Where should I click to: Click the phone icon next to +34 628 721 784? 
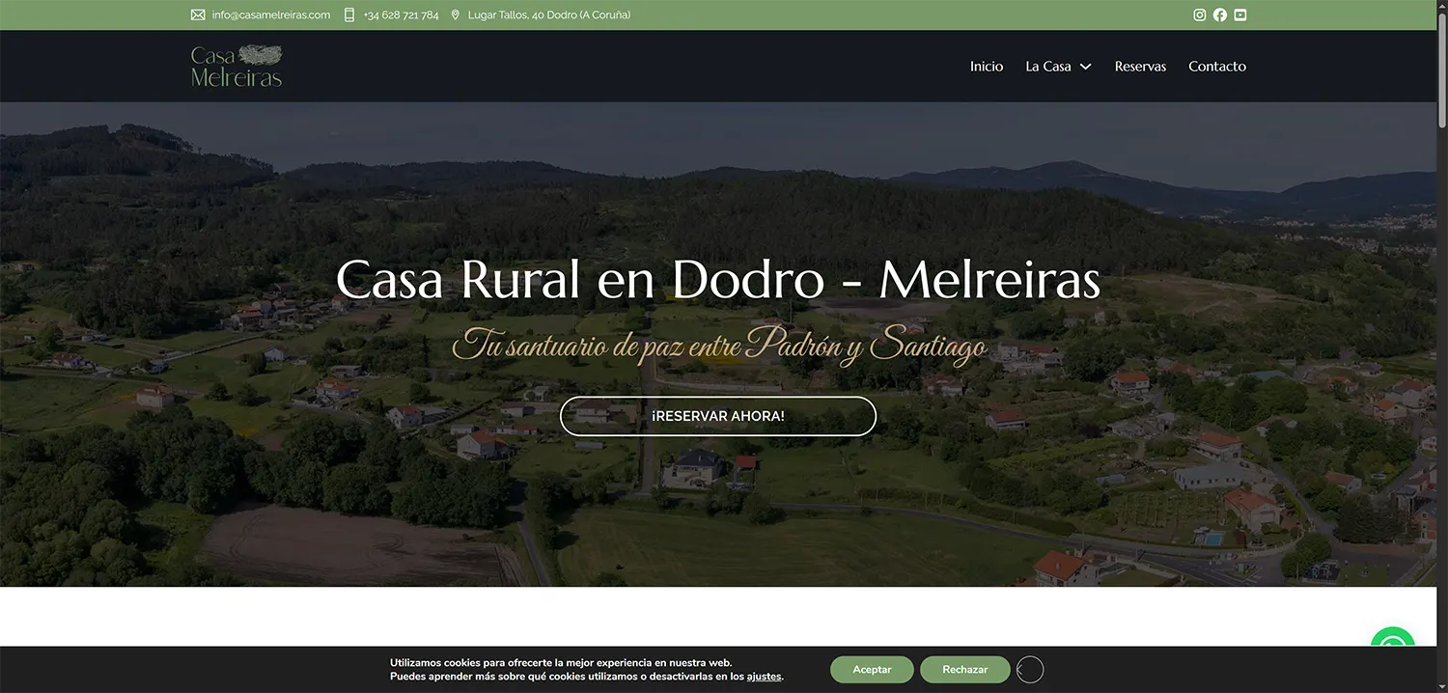click(x=348, y=14)
